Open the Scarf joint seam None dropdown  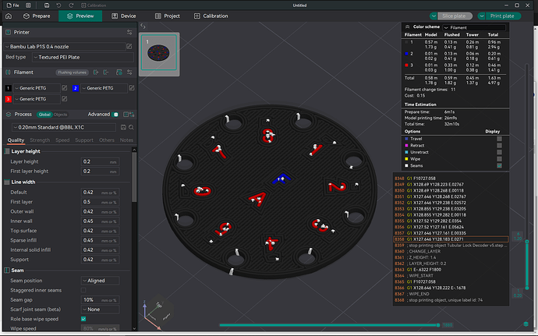pos(100,309)
